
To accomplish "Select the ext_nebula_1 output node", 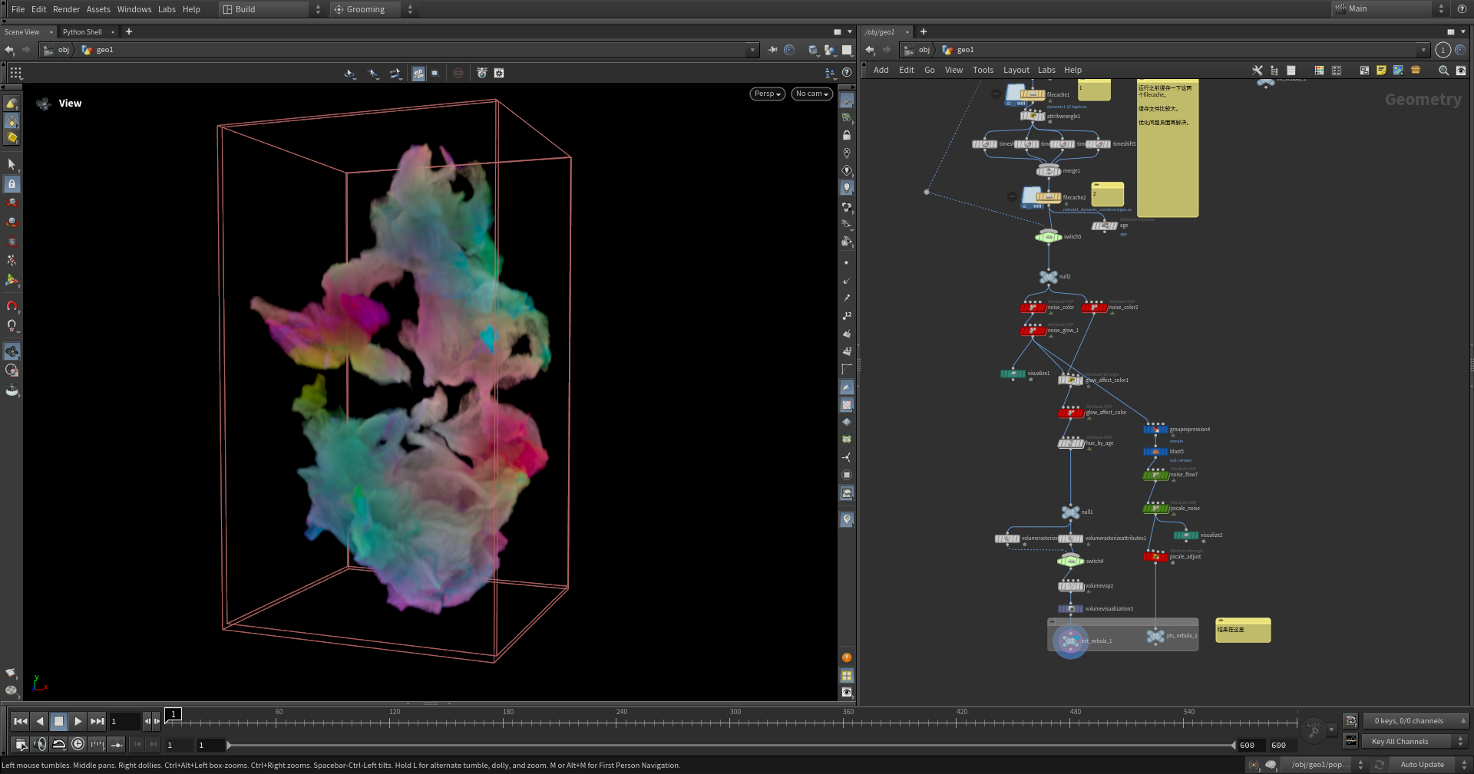I will (1070, 641).
